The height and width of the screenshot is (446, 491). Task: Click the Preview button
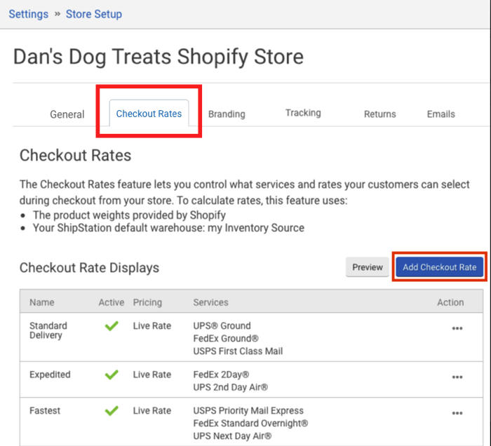(368, 267)
